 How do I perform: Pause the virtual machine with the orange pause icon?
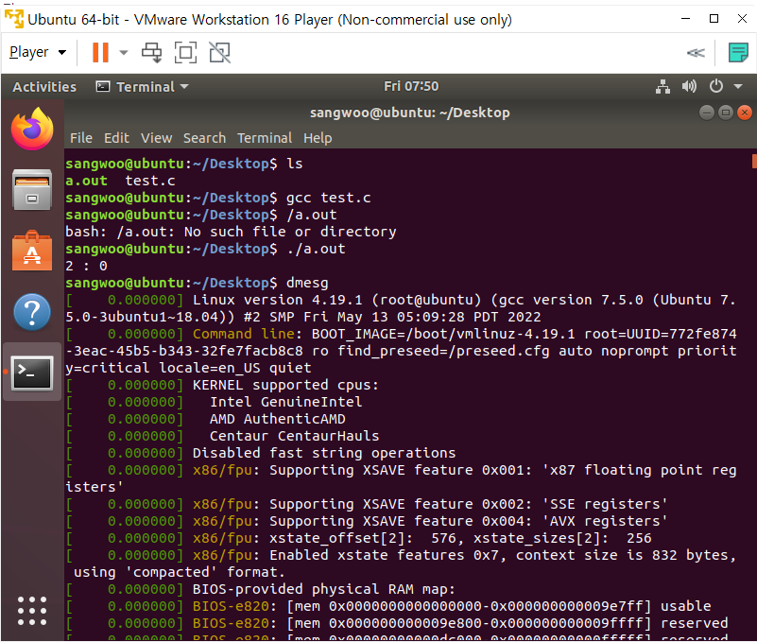coord(100,52)
